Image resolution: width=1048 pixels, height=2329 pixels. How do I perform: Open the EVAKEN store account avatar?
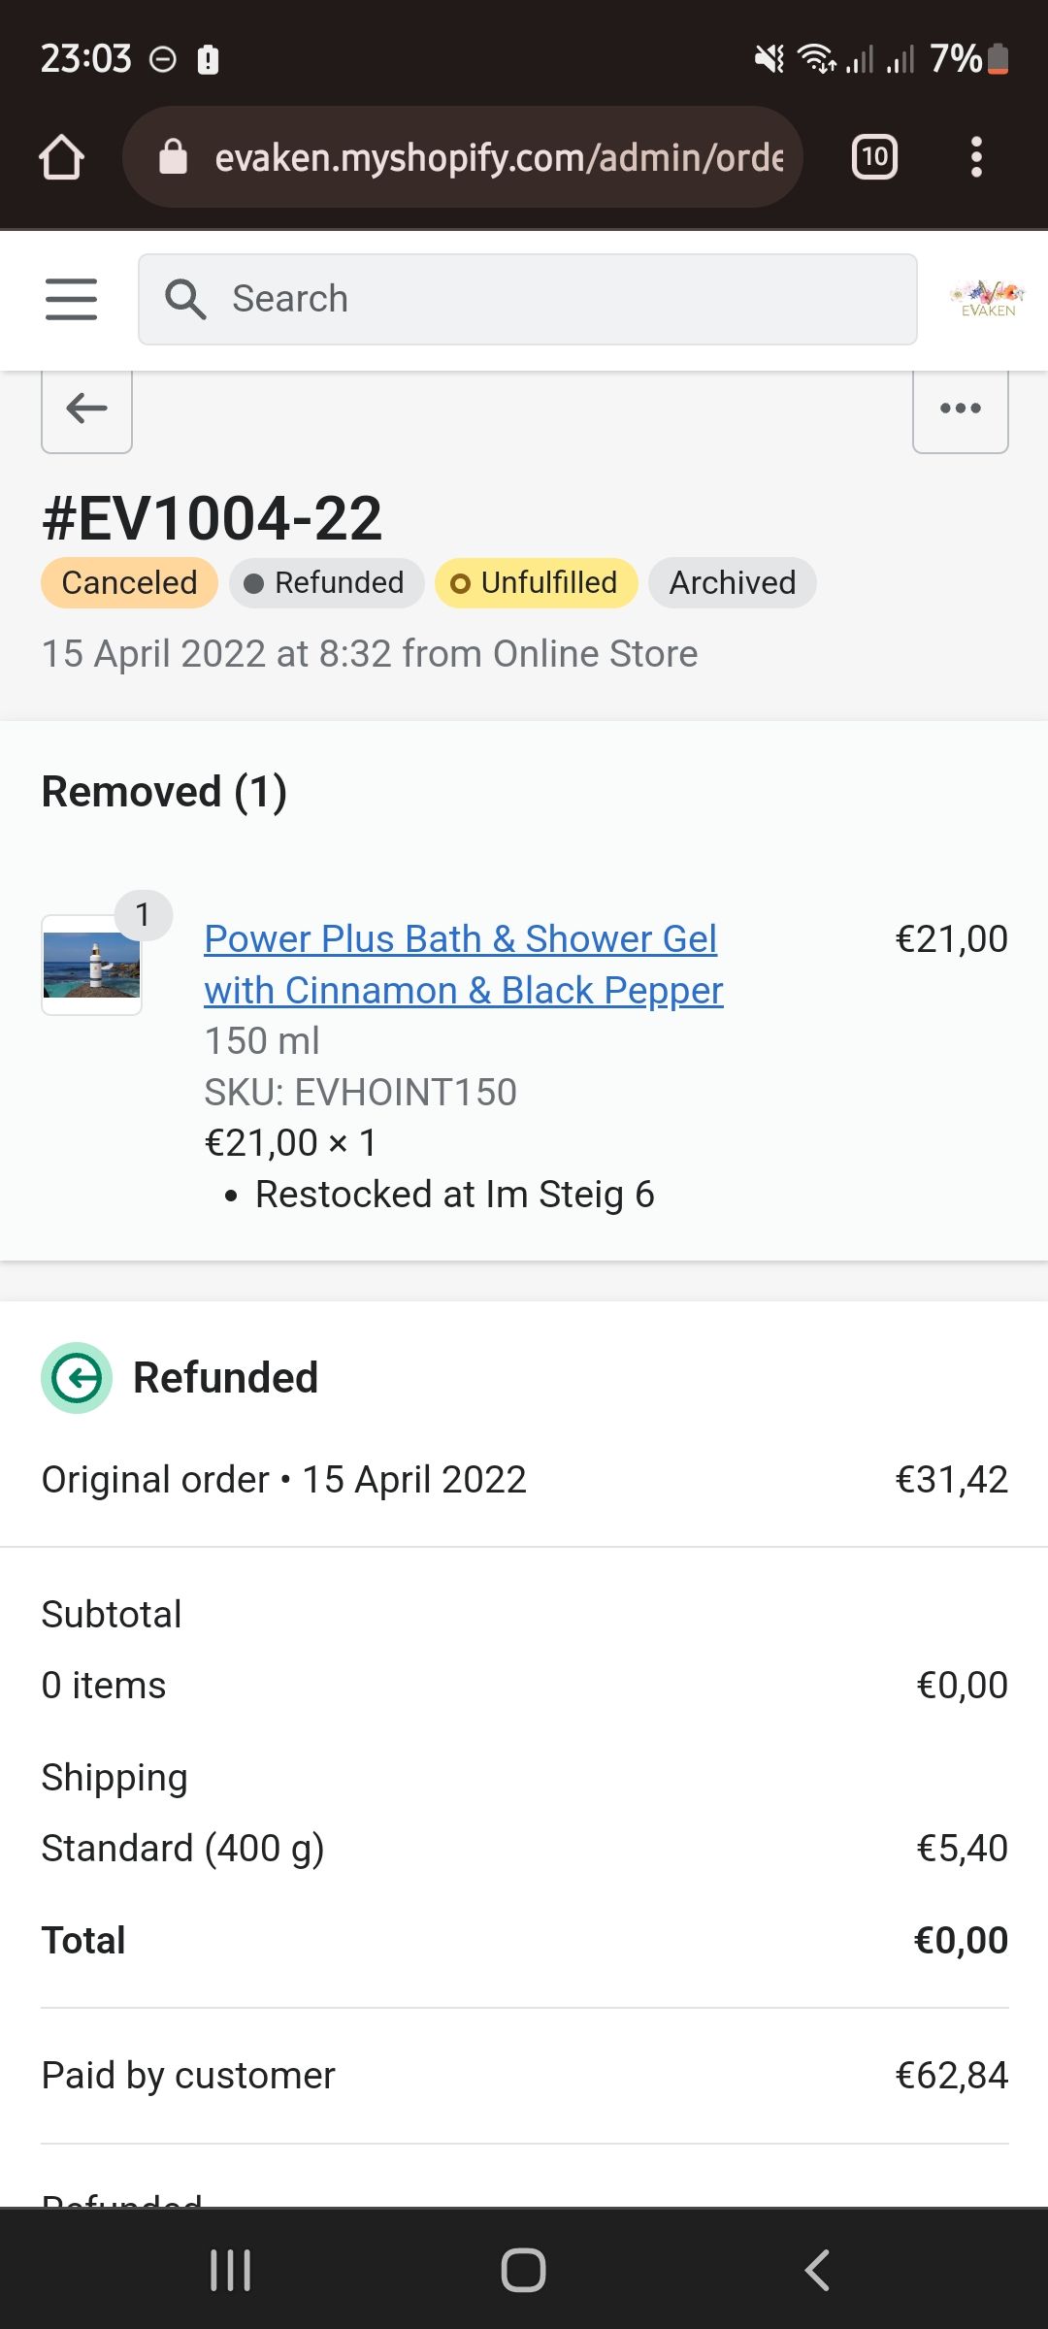[987, 297]
